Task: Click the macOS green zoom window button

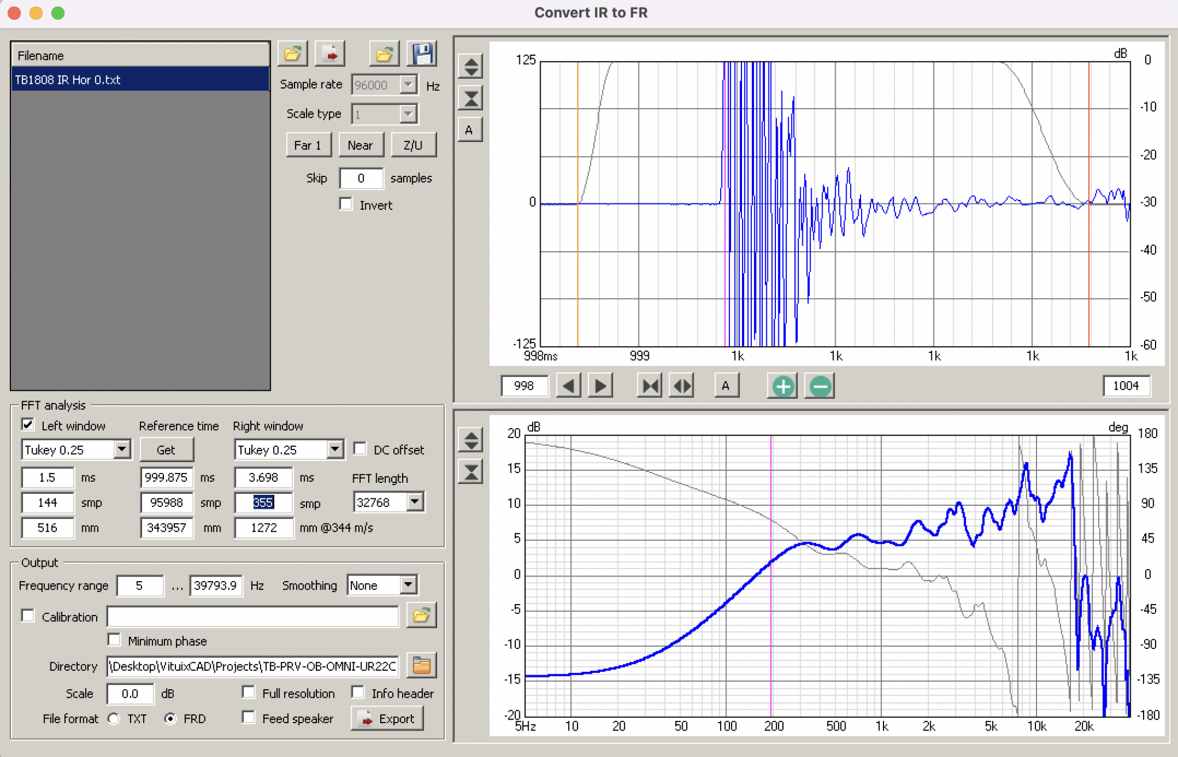Action: tap(58, 13)
